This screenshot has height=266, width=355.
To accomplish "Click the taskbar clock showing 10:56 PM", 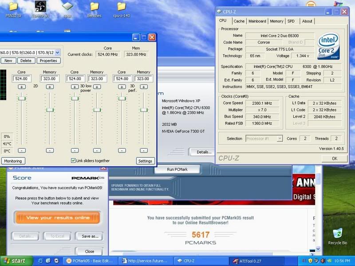I will (342, 261).
